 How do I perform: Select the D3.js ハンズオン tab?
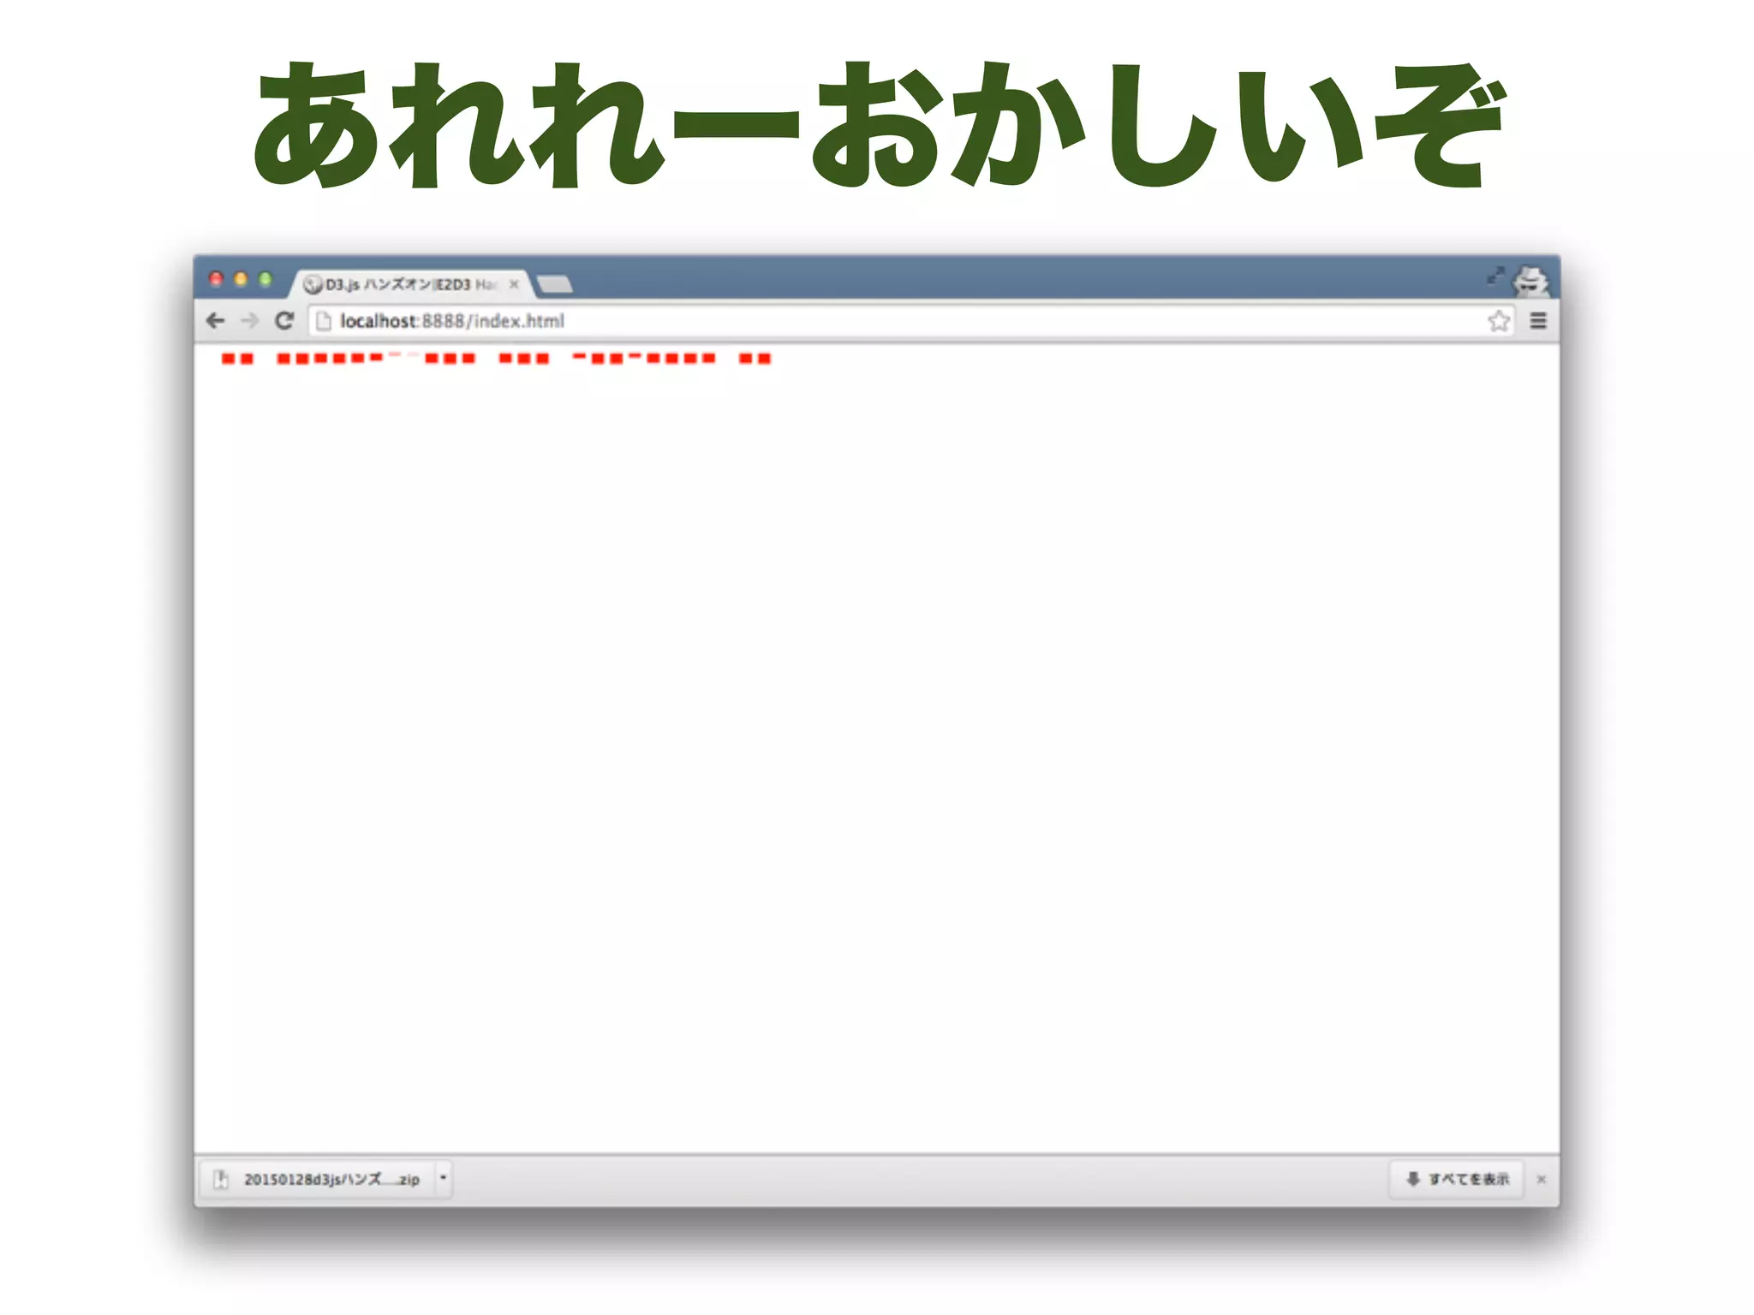(409, 284)
